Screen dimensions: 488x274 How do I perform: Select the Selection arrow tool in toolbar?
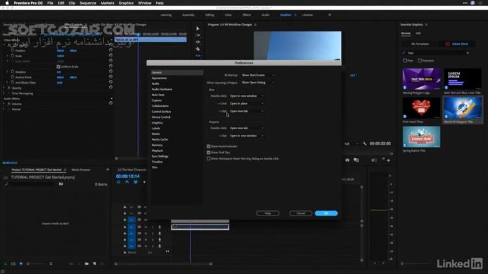198,29
